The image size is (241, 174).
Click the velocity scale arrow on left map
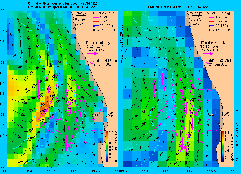[81, 16]
